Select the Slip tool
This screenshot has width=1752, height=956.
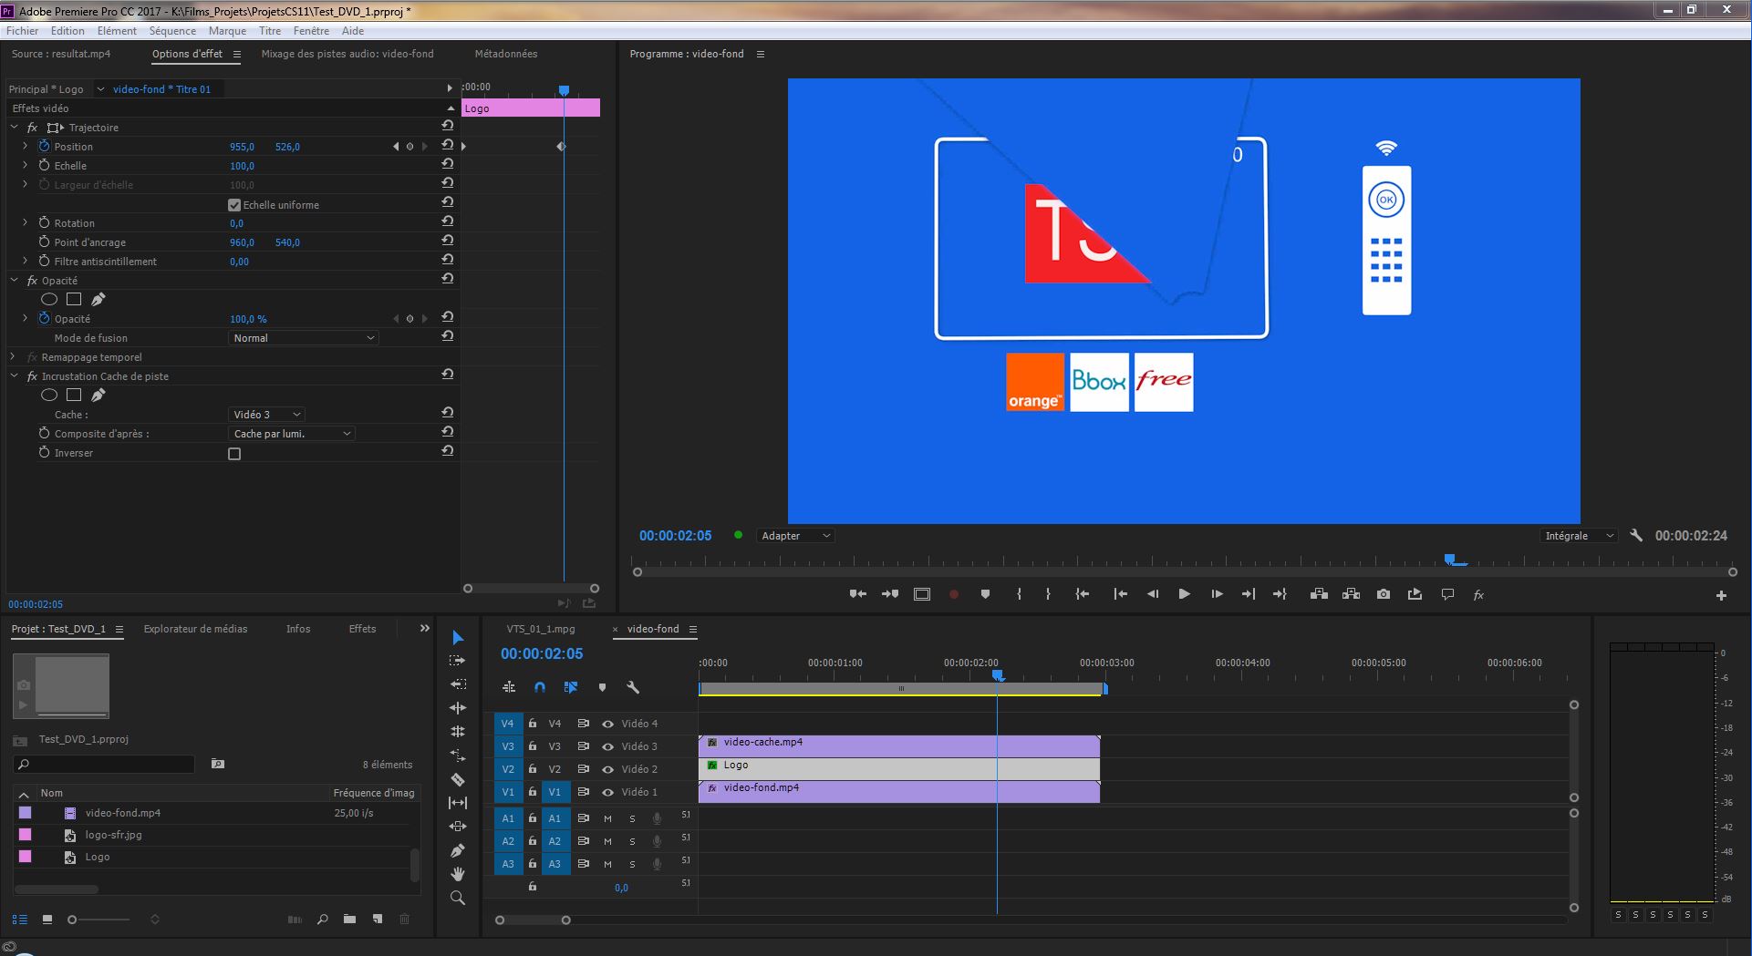pyautogui.click(x=458, y=803)
